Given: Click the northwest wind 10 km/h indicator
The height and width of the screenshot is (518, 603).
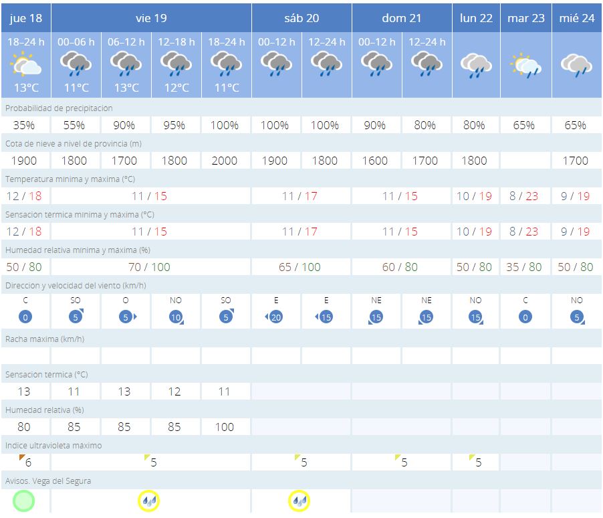Looking at the screenshot, I should click(x=175, y=317).
